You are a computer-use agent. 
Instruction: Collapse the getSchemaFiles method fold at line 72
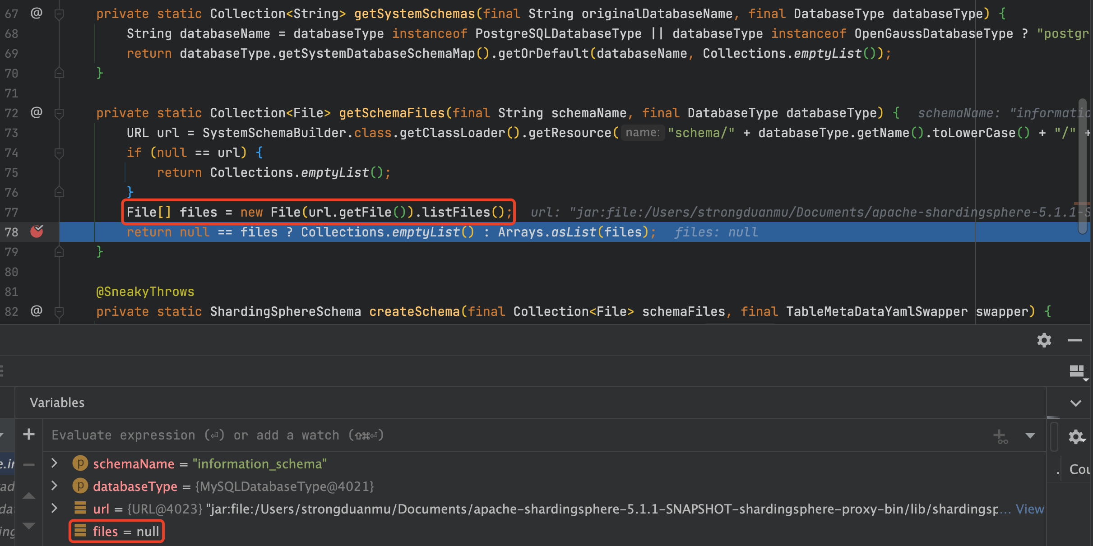59,113
